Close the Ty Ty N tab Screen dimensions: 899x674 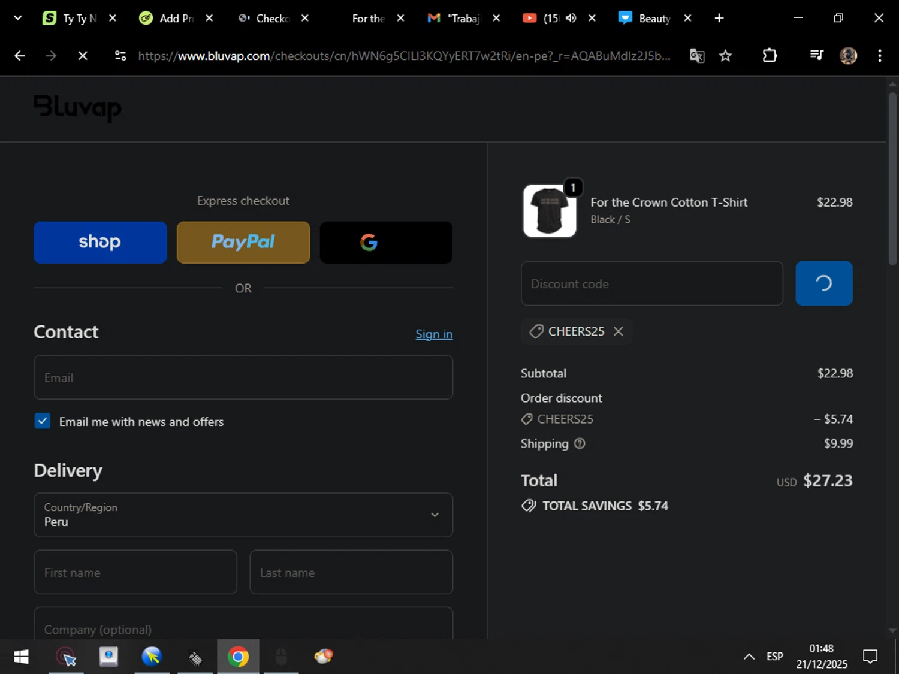(112, 18)
